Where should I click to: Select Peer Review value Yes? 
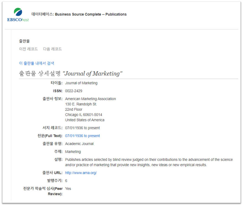coord(68,189)
